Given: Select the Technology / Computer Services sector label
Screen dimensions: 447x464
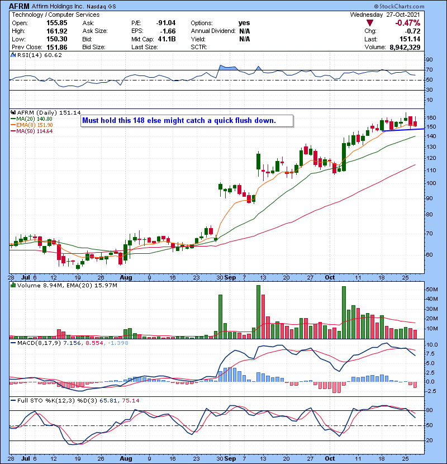Looking at the screenshot, I should pos(56,15).
